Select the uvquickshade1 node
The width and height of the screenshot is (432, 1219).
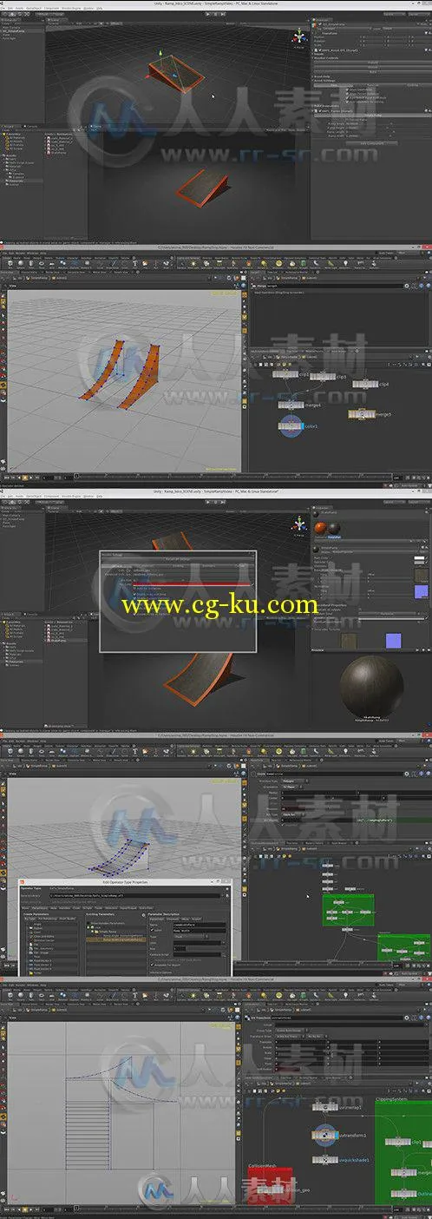tap(324, 1159)
